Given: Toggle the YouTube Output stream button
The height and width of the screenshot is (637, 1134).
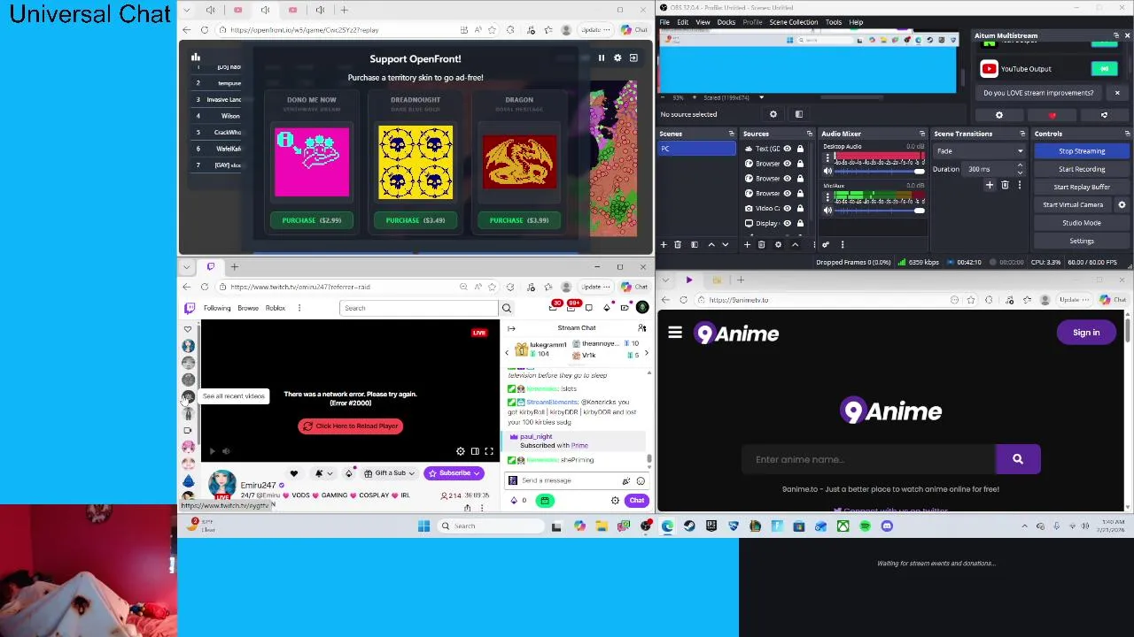Looking at the screenshot, I should pyautogui.click(x=1104, y=69).
